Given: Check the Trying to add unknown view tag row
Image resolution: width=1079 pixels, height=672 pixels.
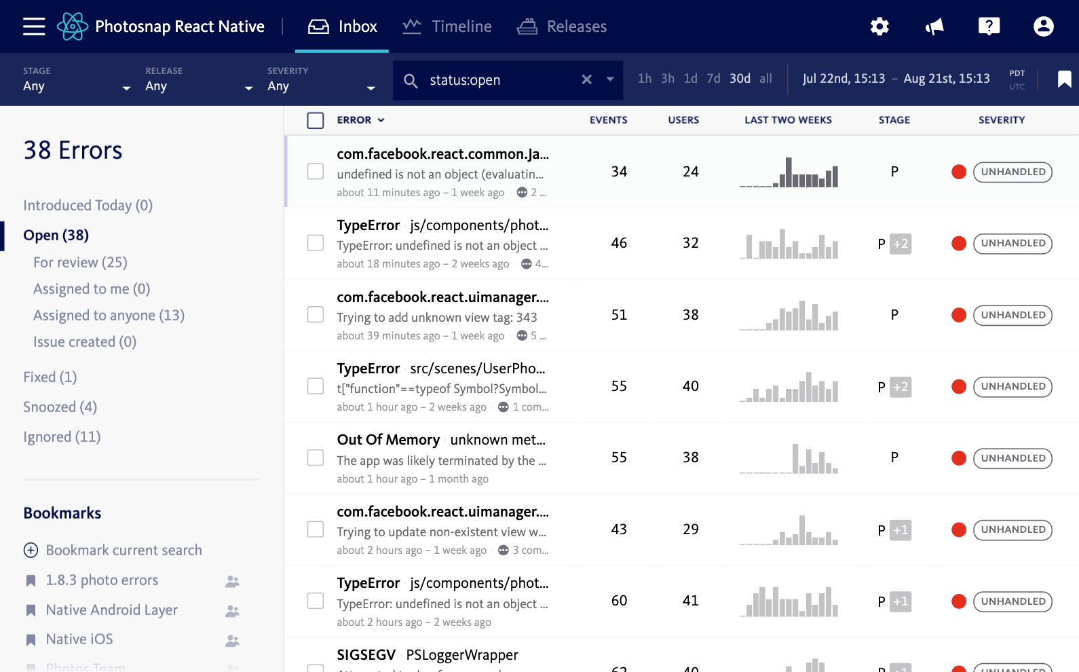Looking at the screenshot, I should tap(316, 314).
